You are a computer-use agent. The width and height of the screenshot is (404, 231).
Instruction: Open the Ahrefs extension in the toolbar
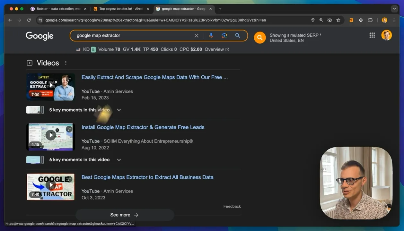pyautogui.click(x=351, y=20)
